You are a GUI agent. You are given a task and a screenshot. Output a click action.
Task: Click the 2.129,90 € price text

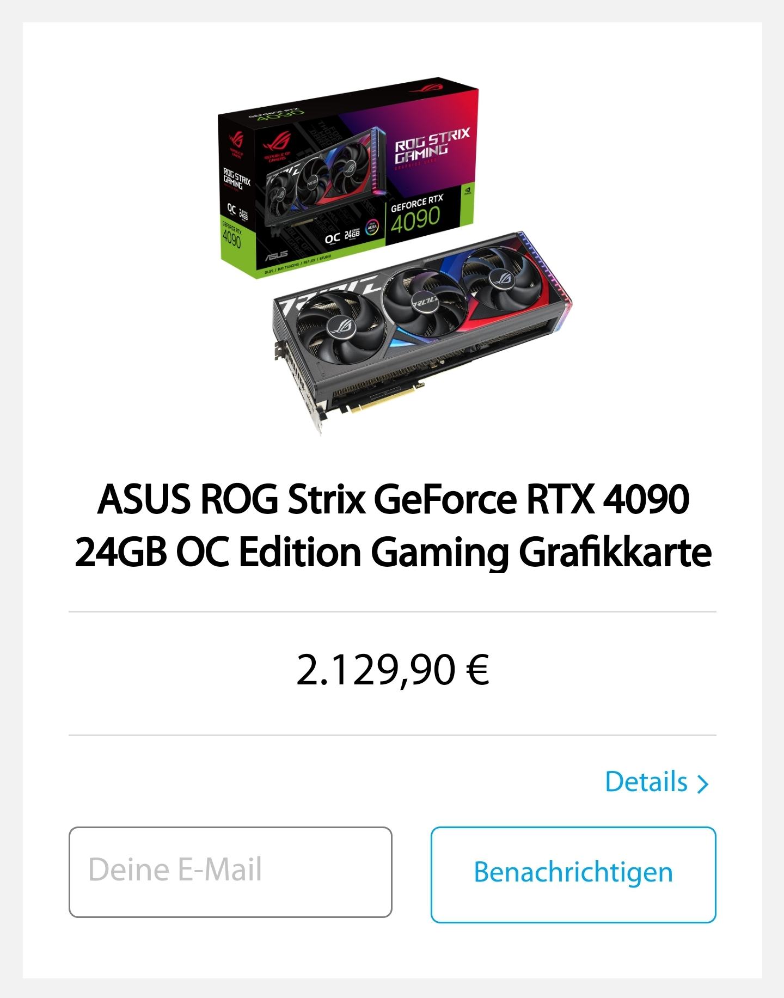tap(393, 670)
